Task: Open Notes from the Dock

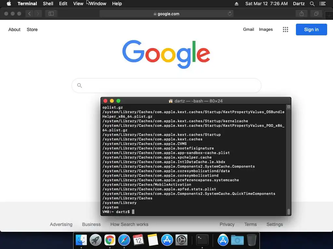Action: click(153, 240)
